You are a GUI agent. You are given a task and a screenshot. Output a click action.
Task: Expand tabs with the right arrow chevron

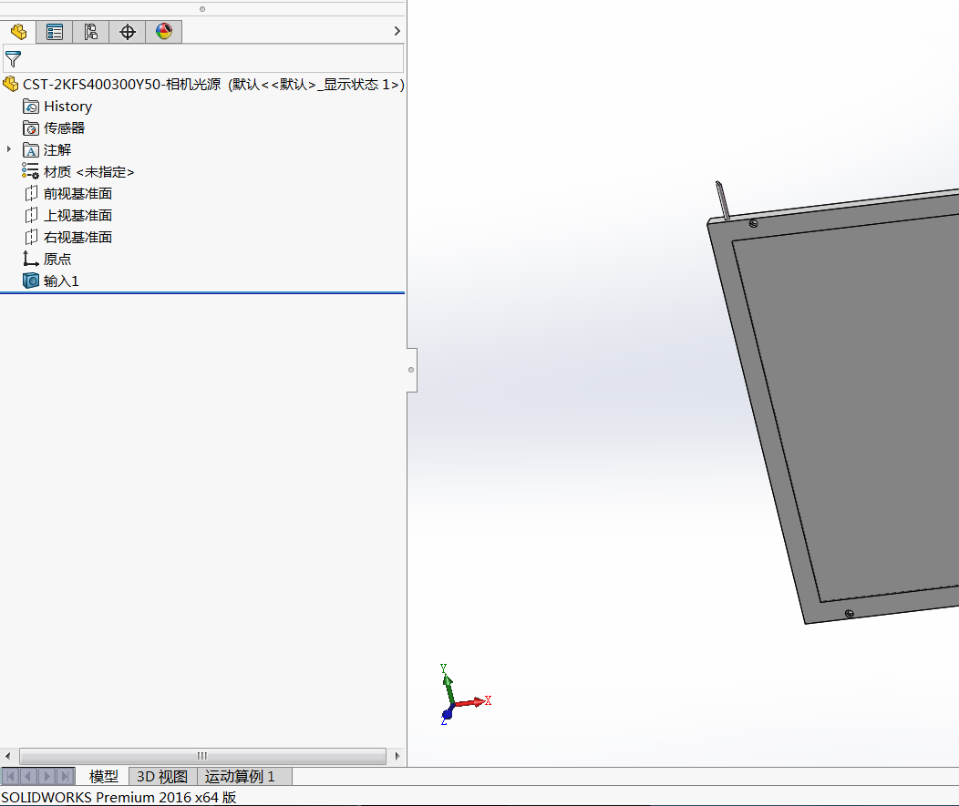coord(397,32)
